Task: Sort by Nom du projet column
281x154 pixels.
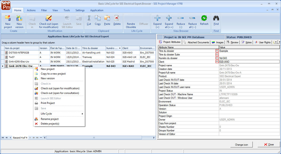Action: [x=22, y=48]
